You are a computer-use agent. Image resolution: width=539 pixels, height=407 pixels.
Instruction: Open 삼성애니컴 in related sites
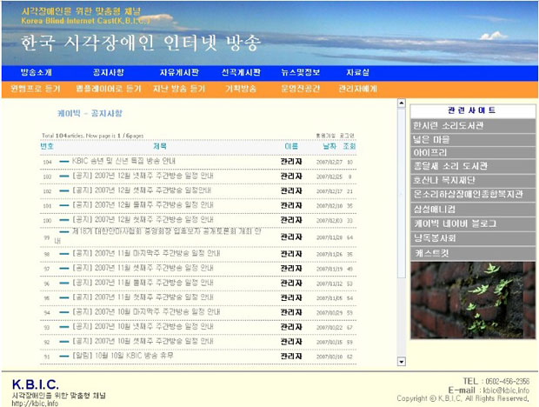pyautogui.click(x=436, y=209)
